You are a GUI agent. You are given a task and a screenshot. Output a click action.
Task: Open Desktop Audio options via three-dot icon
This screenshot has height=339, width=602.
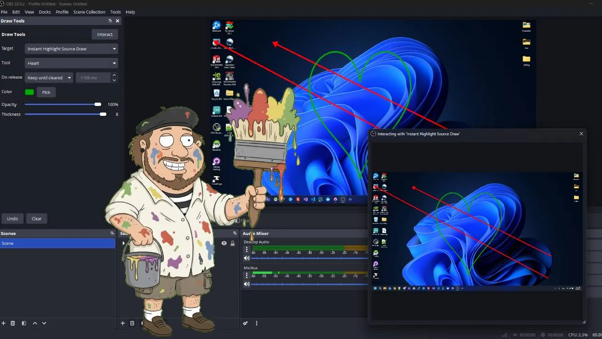point(246,249)
